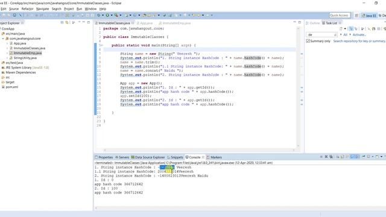Open the Data Source Explorer tab
Image resolution: width=386 pixels, height=217 pixels.
tap(148, 157)
